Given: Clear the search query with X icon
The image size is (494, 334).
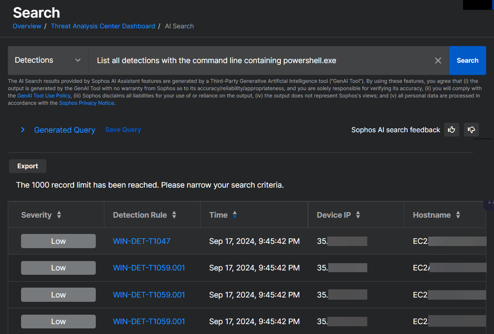Looking at the screenshot, I should click(438, 61).
